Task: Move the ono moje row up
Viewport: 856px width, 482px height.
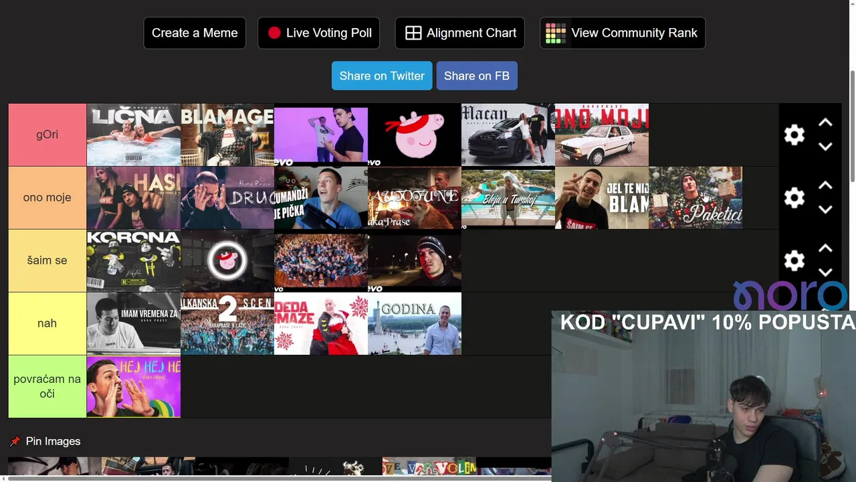Action: (825, 185)
